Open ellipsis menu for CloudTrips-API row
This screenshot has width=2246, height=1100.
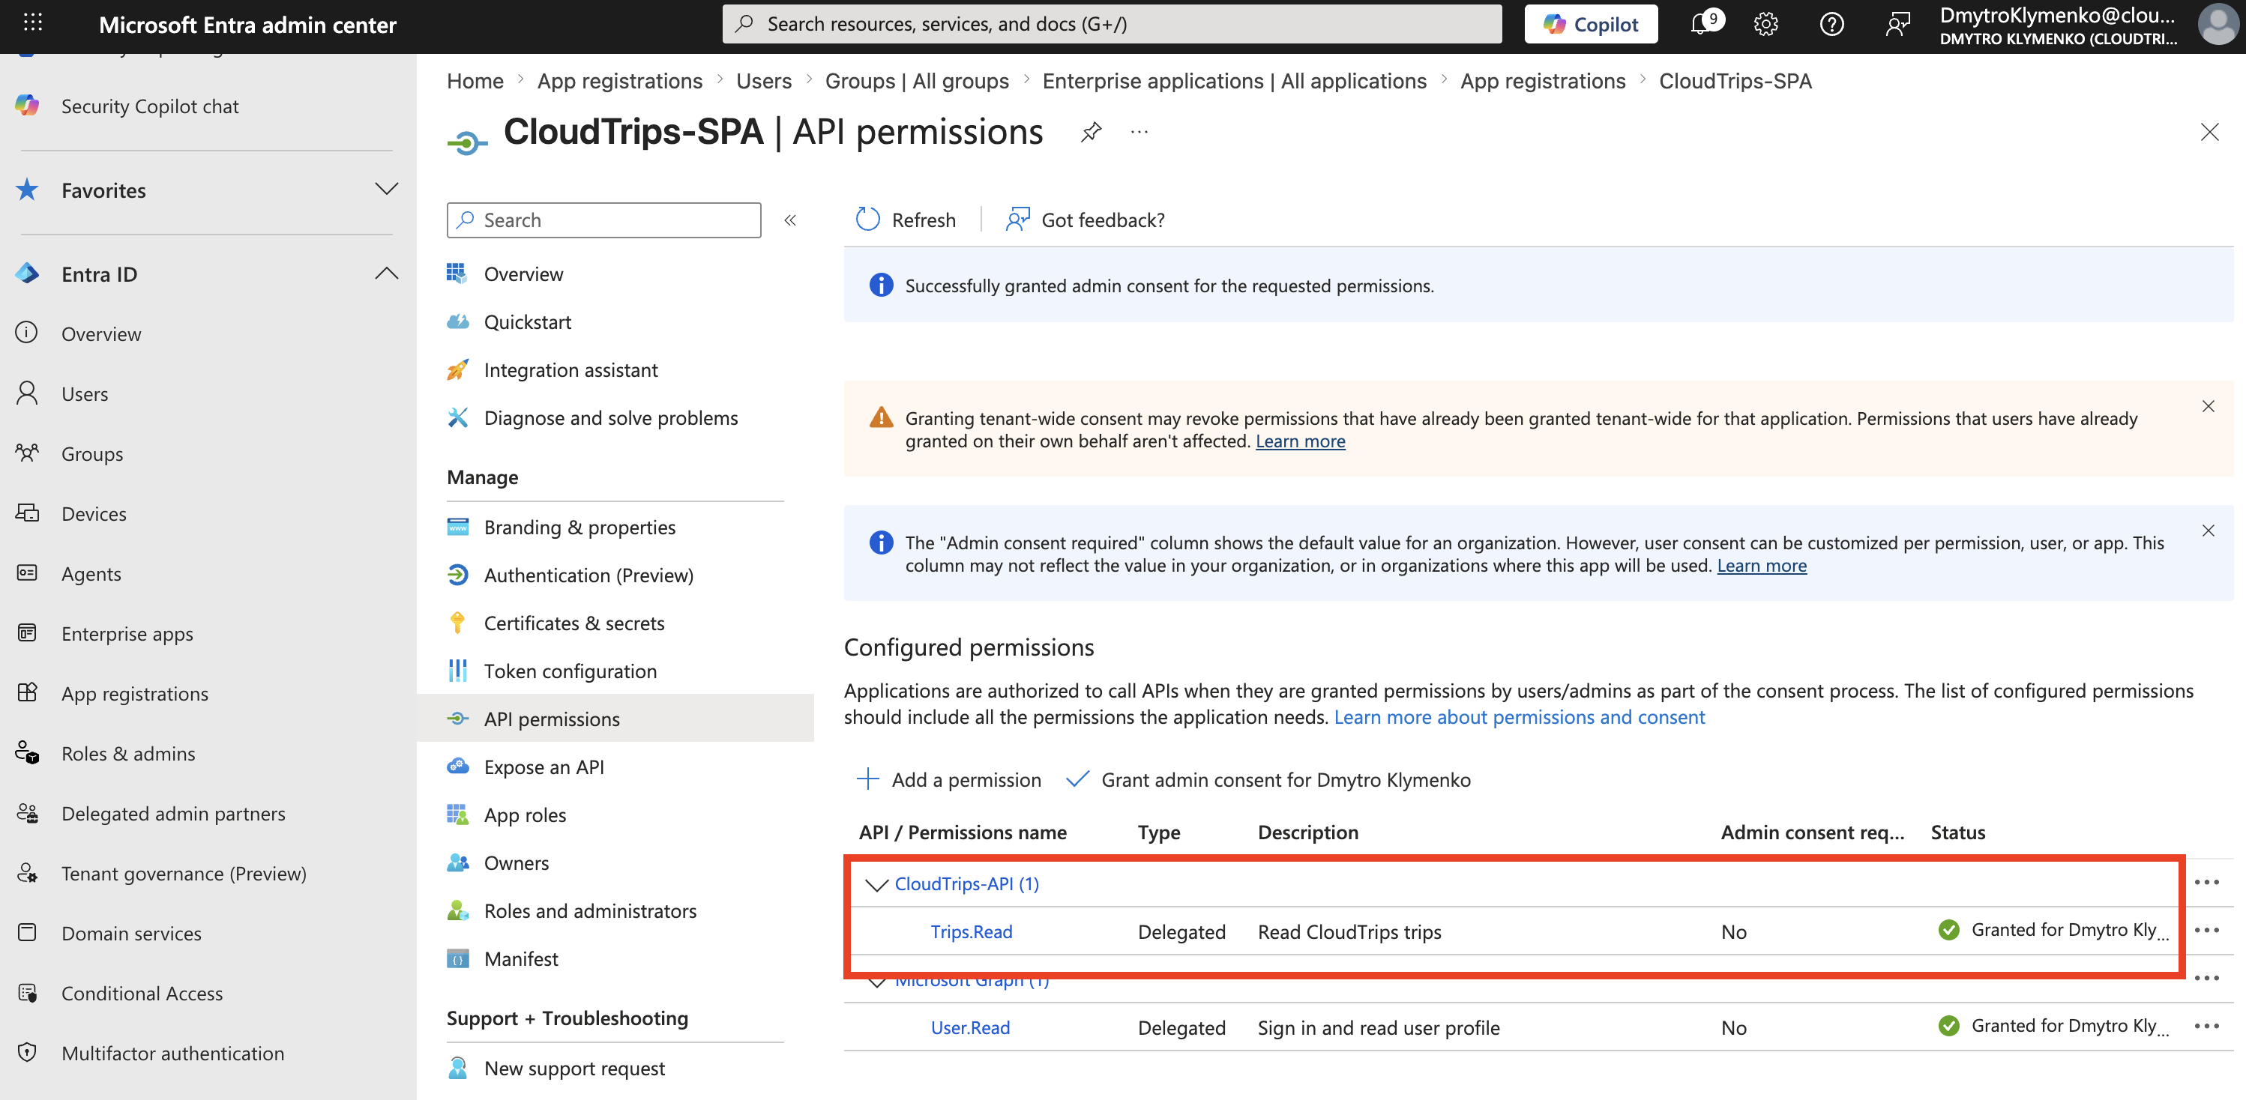coord(2207,883)
